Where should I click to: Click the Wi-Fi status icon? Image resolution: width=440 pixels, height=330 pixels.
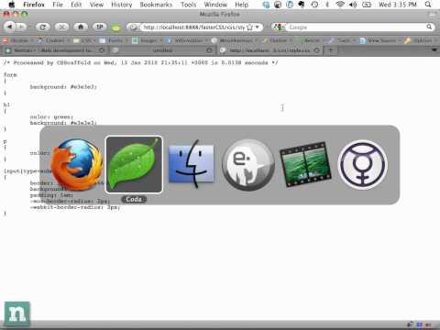click(x=340, y=5)
